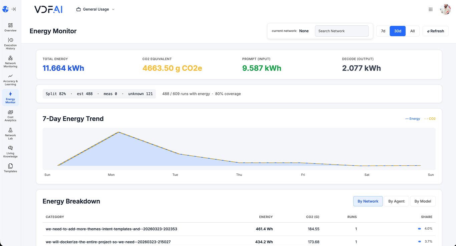Open Cost Analytics in sidebar
This screenshot has height=246, width=456.
click(10, 115)
